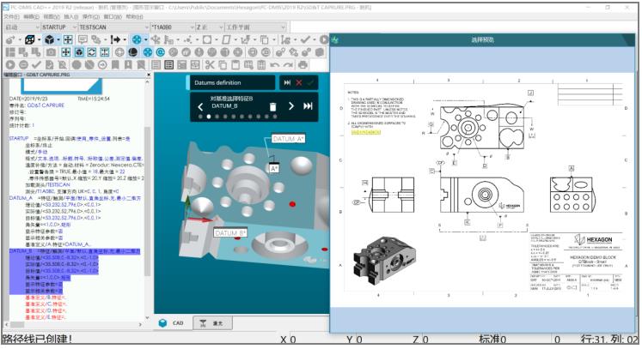Image resolution: width=642 pixels, height=349 pixels.
Task: Select the first step dot indicator
Action: pyautogui.click(x=200, y=116)
